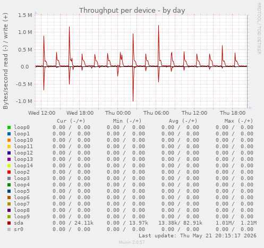Click sda max write value 1.21M
264x248 pixels.
pyautogui.click(x=249, y=223)
